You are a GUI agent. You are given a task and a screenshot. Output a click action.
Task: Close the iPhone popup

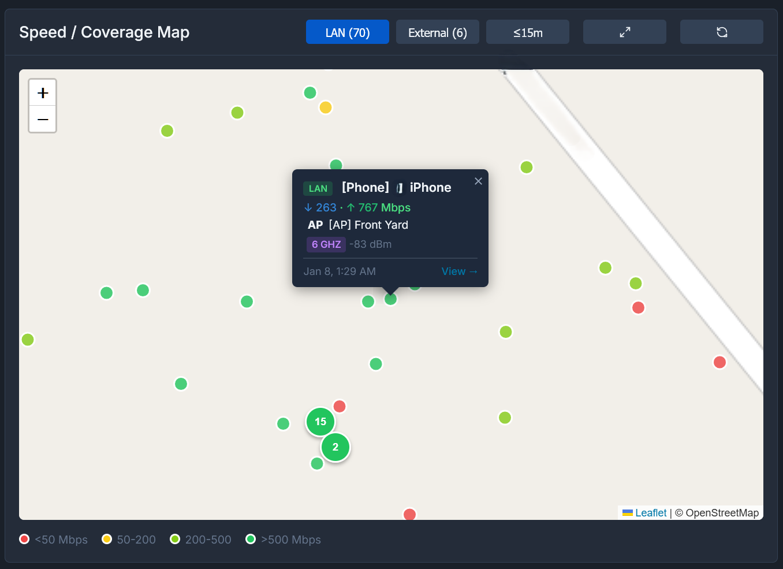tap(478, 181)
